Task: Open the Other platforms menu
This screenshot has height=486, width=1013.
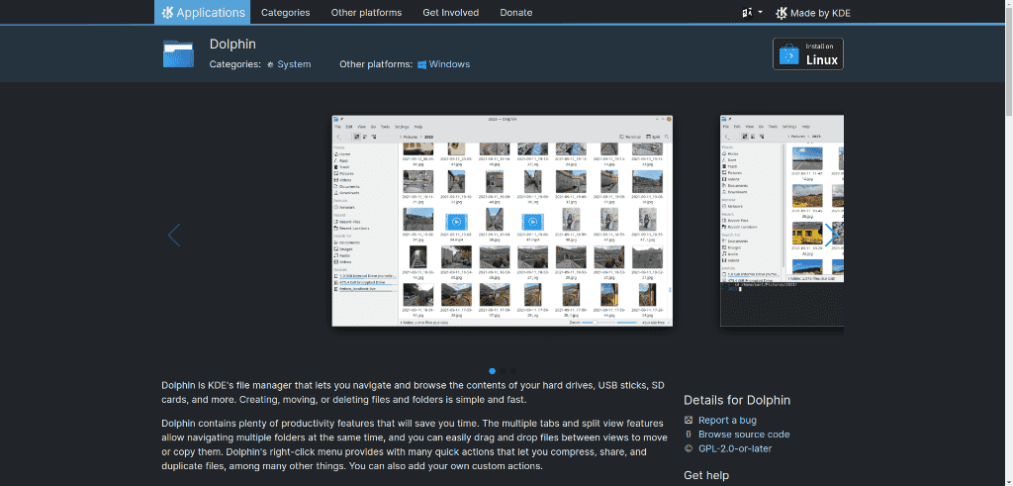Action: pos(366,13)
